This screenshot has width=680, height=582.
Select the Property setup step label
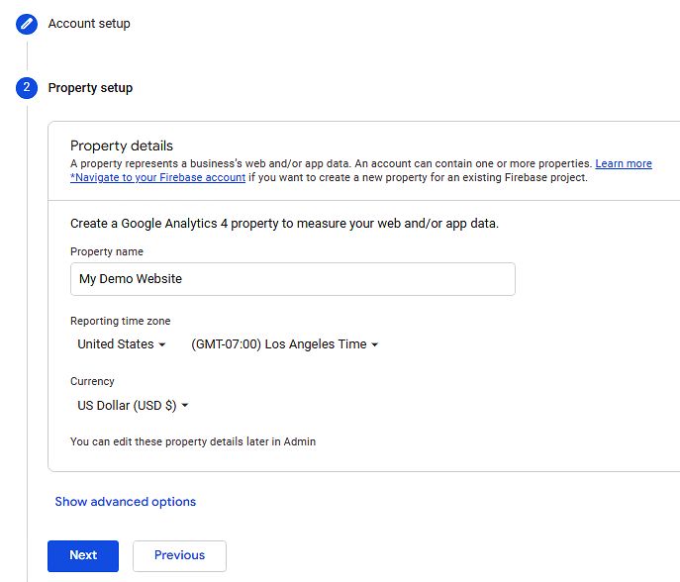(x=90, y=88)
